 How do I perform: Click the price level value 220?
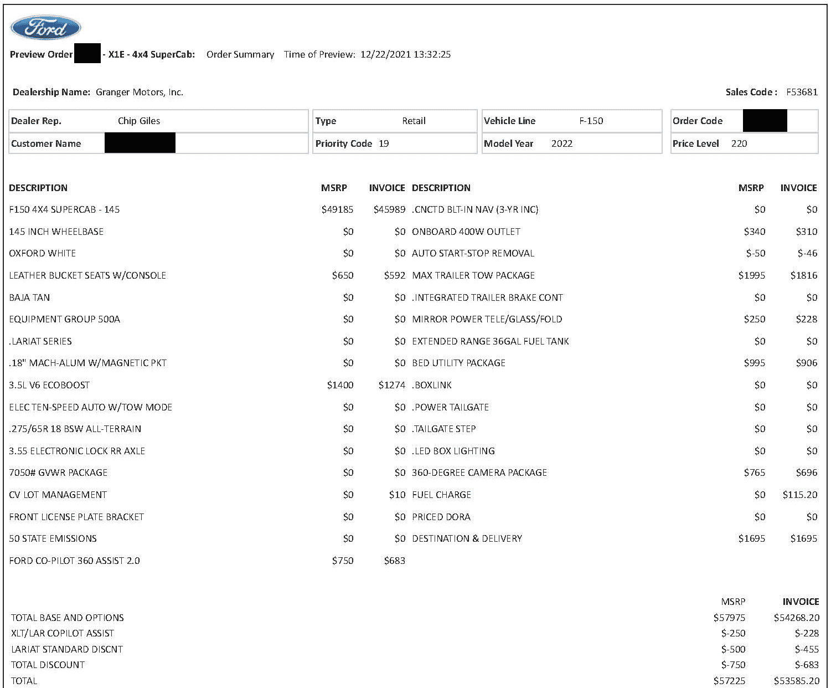[739, 143]
